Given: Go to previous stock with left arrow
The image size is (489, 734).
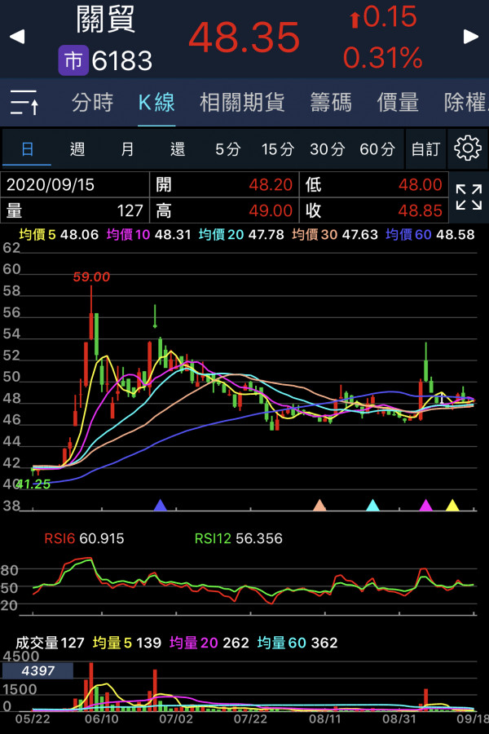Looking at the screenshot, I should [x=16, y=37].
